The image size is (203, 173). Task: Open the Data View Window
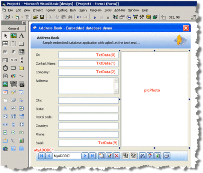pos(148,17)
